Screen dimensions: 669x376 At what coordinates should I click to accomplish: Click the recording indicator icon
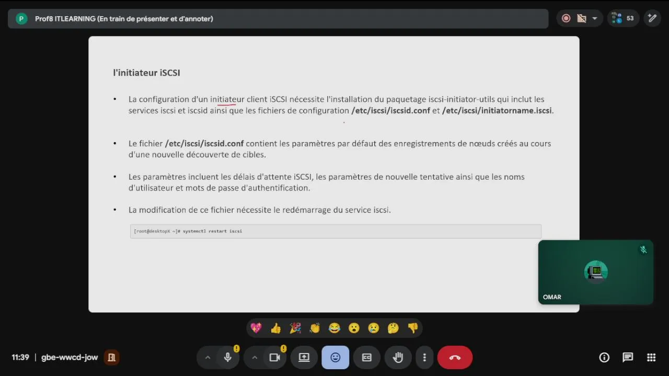coord(566,18)
